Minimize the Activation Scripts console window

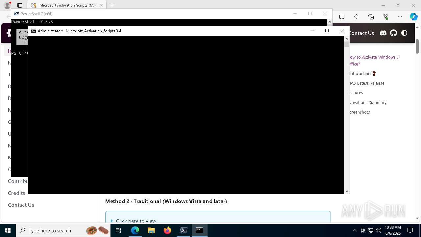312,31
